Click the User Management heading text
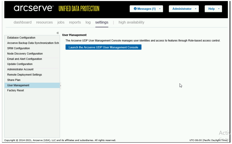The height and width of the screenshot is (144, 232). 74,35
